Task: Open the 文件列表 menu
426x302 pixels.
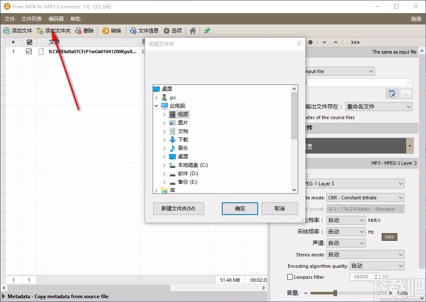Action: click(x=31, y=19)
